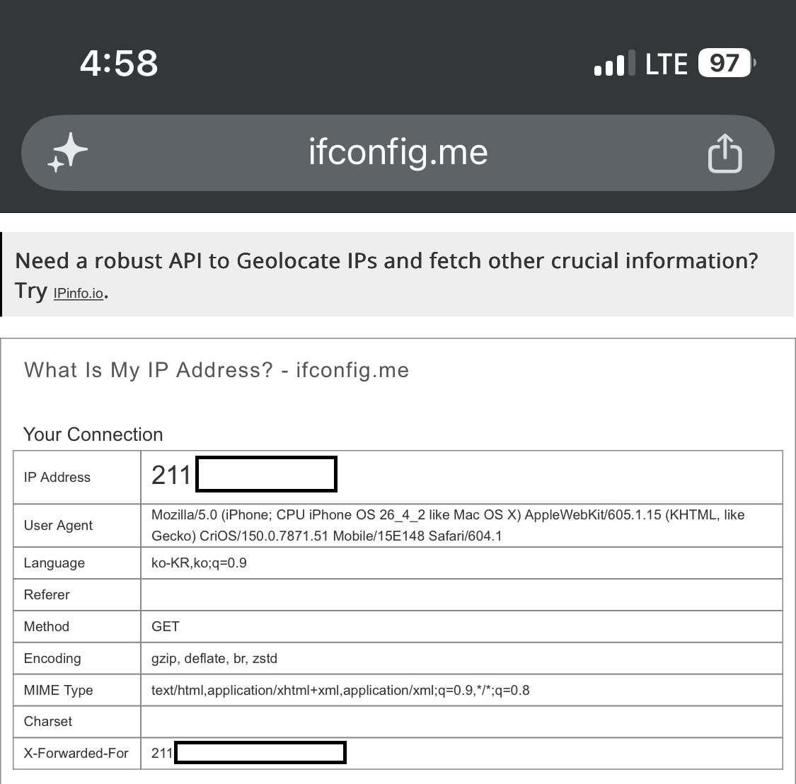Click the X-Forwarded-For value starting with 211
This screenshot has width=796, height=784.
[x=249, y=753]
